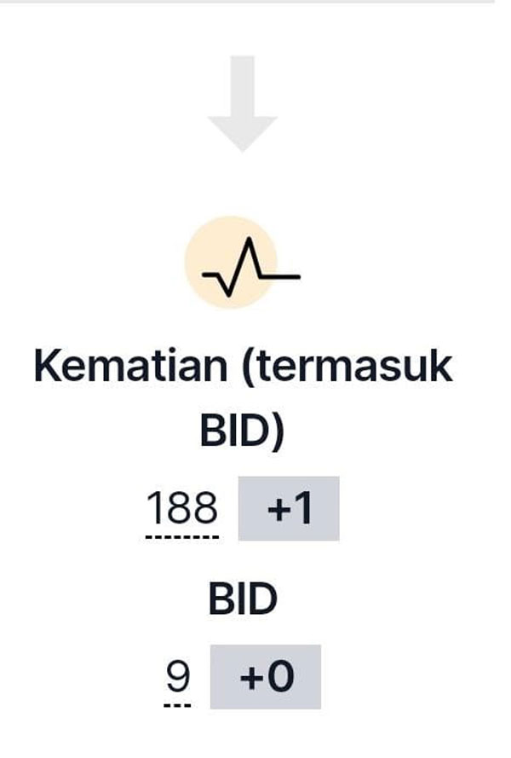
Task: Click the dotted underline beneath 9
Action: (x=178, y=706)
